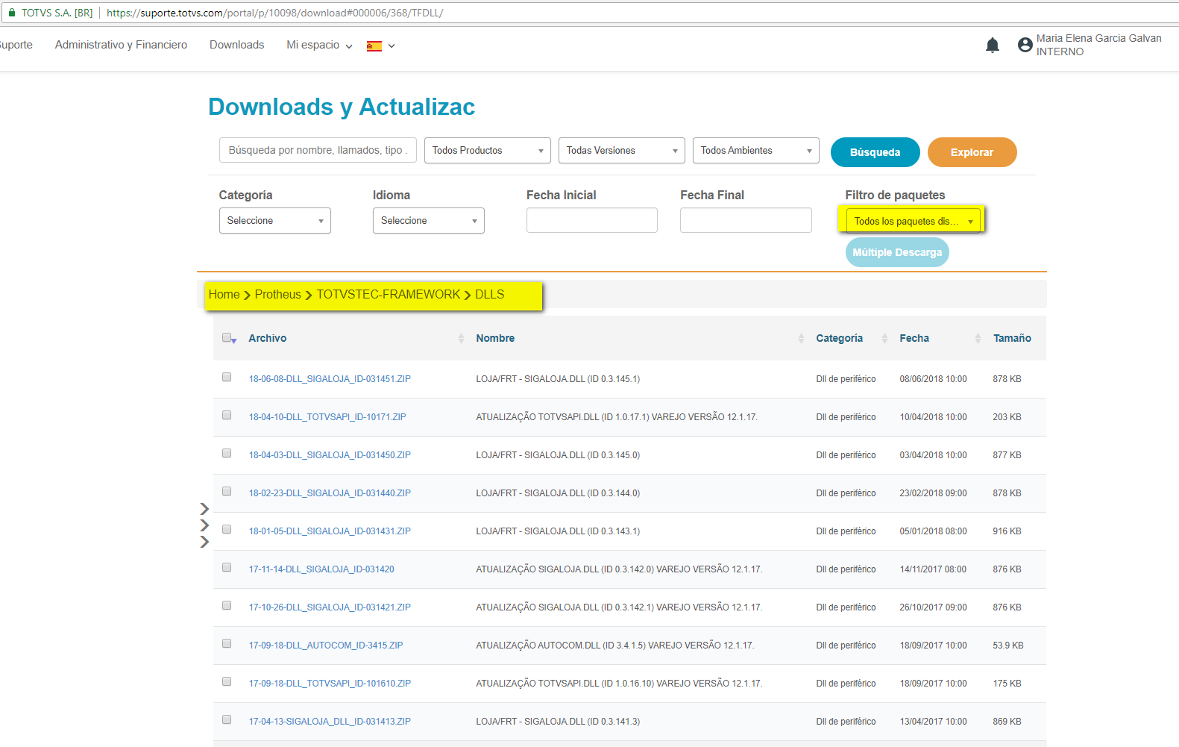
Task: Download 18-04-10-DLL_TOTVSAPI_ID-10171.ZIP file
Action: (x=327, y=417)
